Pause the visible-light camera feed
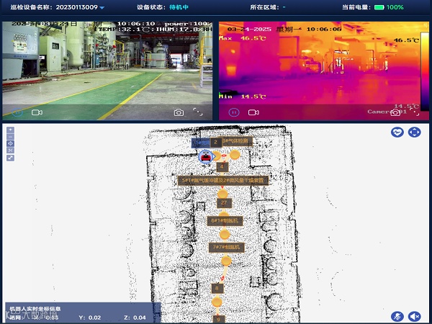This screenshot has height=324, width=432. [17, 112]
